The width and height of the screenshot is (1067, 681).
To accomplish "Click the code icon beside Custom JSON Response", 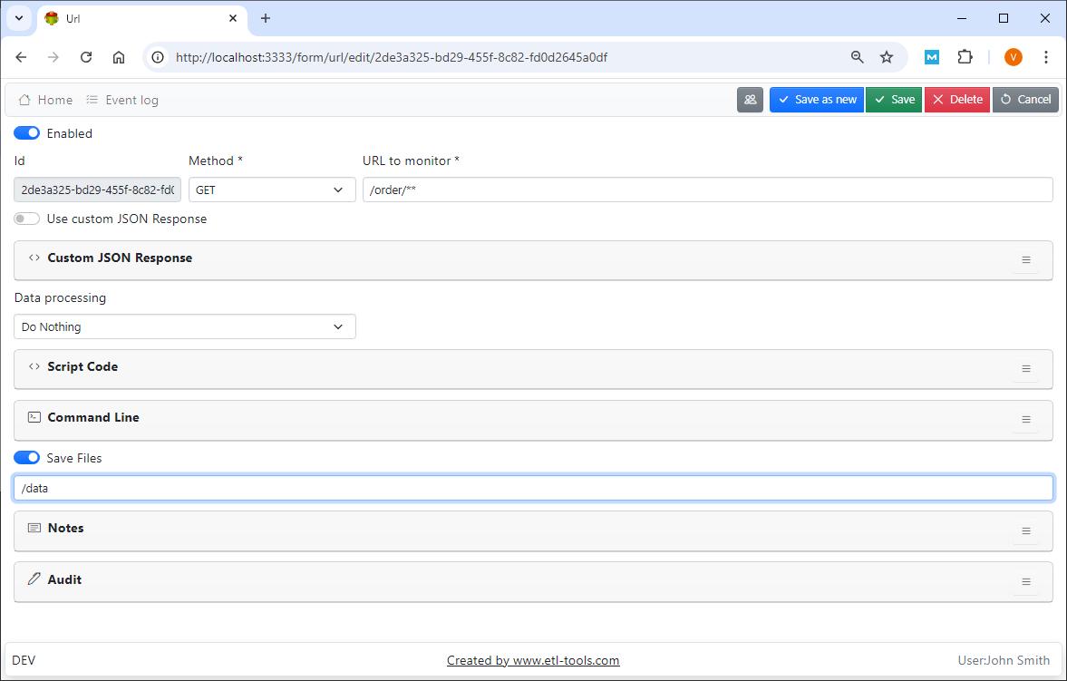I will coord(34,258).
